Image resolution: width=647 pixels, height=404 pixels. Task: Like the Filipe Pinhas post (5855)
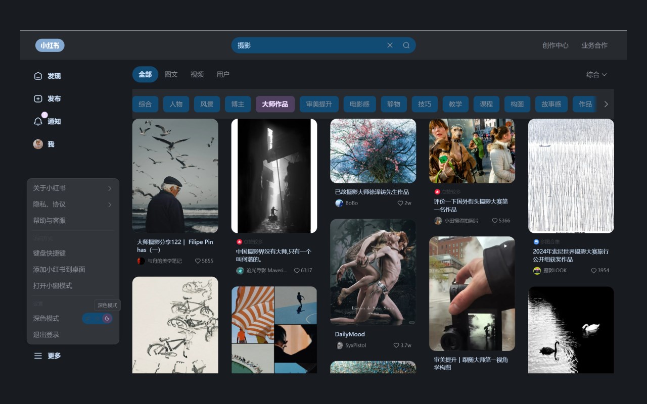click(198, 261)
